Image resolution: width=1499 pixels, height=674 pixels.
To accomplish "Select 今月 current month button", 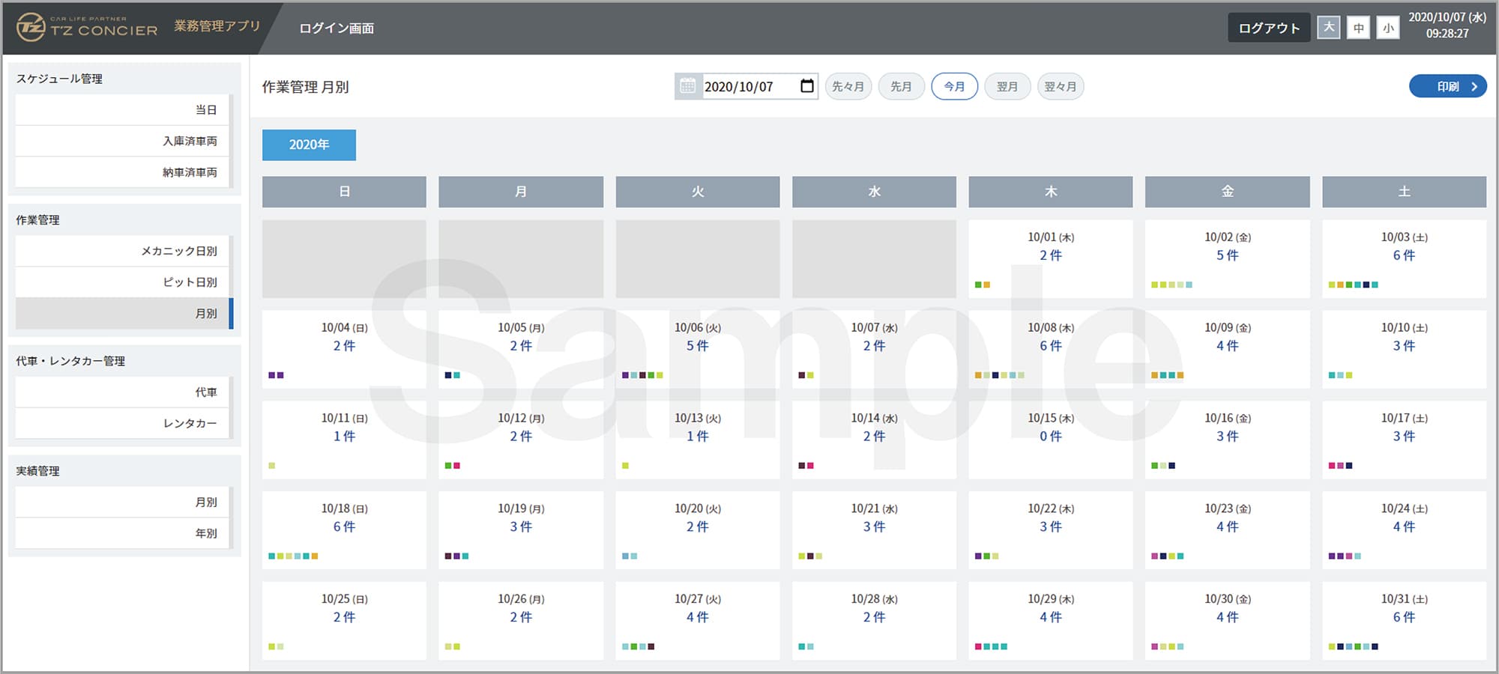I will click(x=954, y=86).
